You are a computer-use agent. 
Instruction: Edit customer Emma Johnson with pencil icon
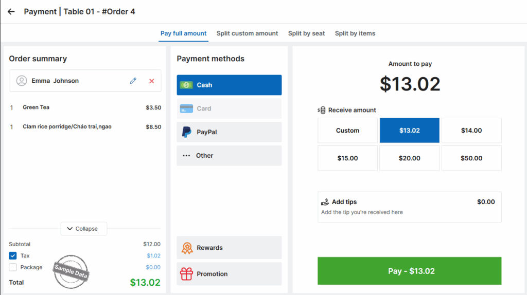click(133, 81)
